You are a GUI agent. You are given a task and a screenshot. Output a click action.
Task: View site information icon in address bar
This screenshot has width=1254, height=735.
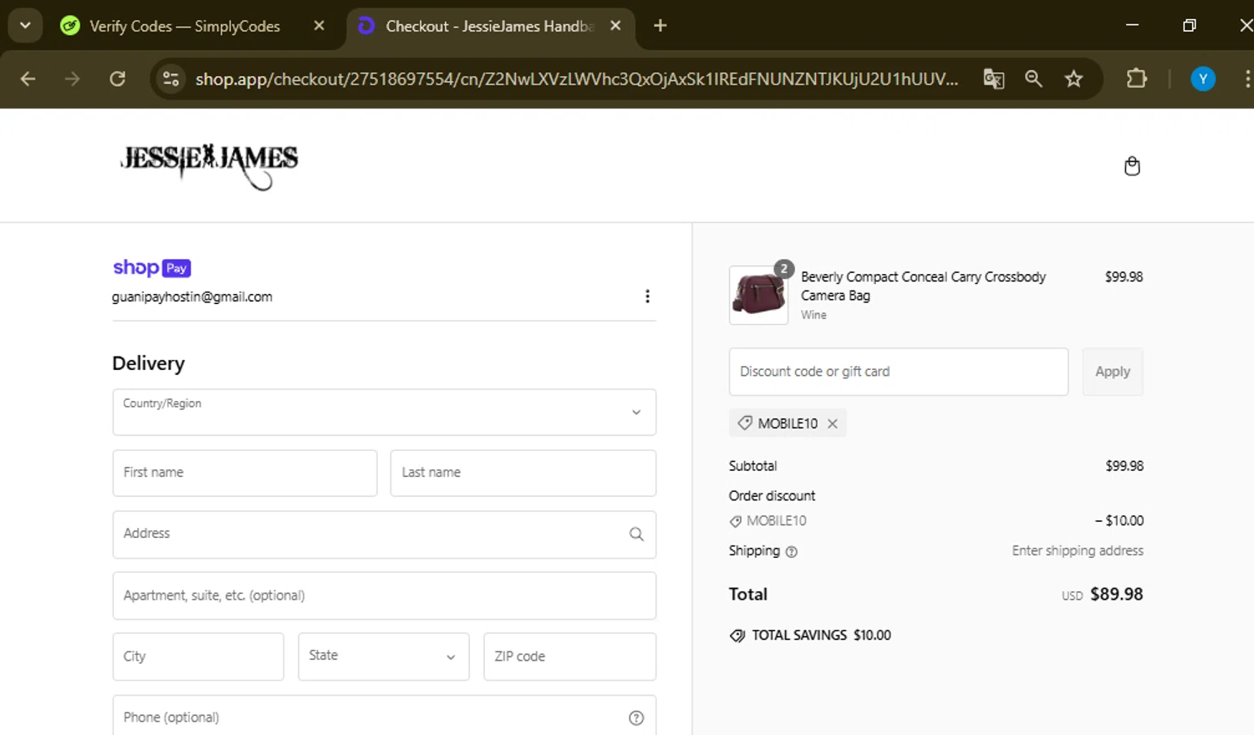[x=171, y=79]
